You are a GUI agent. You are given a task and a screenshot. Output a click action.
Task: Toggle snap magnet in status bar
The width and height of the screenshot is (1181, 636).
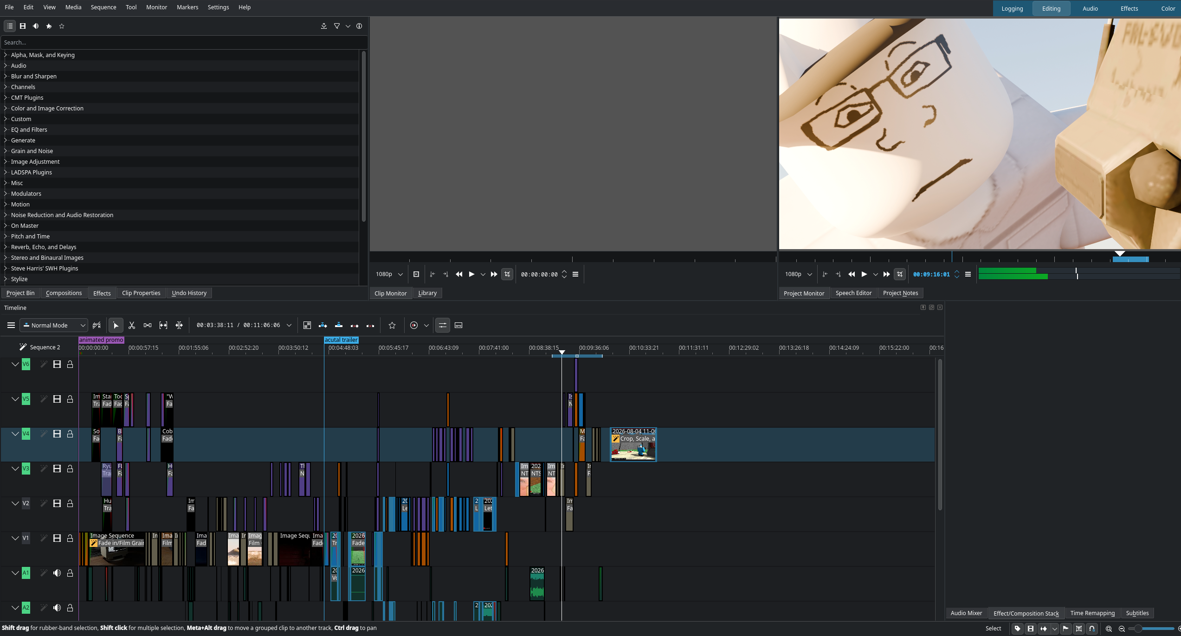point(1092,629)
